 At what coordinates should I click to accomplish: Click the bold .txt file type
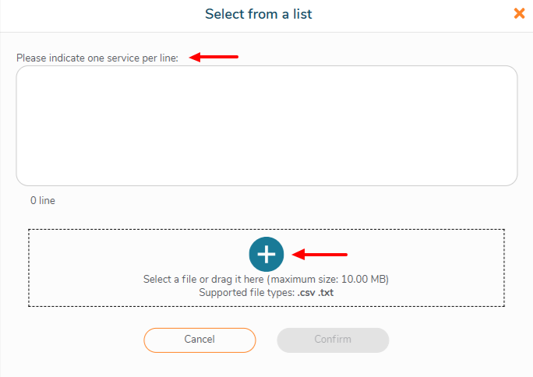click(327, 293)
